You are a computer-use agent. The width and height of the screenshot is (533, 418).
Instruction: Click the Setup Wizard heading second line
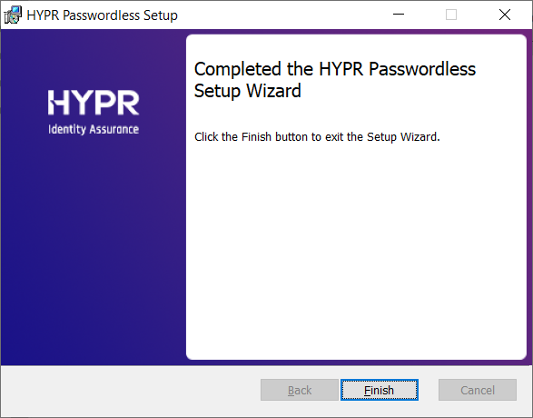coord(248,91)
